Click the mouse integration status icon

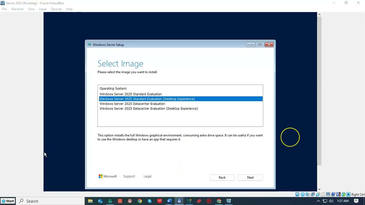(x=343, y=194)
